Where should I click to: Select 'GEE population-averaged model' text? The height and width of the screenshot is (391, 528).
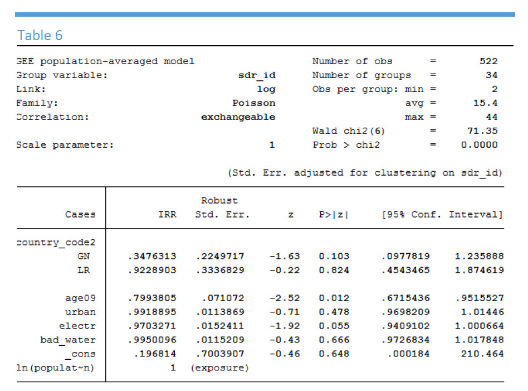pos(105,61)
